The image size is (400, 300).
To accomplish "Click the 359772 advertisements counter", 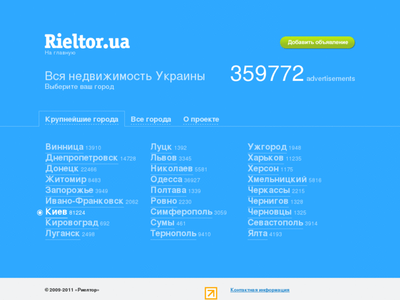I will point(292,74).
